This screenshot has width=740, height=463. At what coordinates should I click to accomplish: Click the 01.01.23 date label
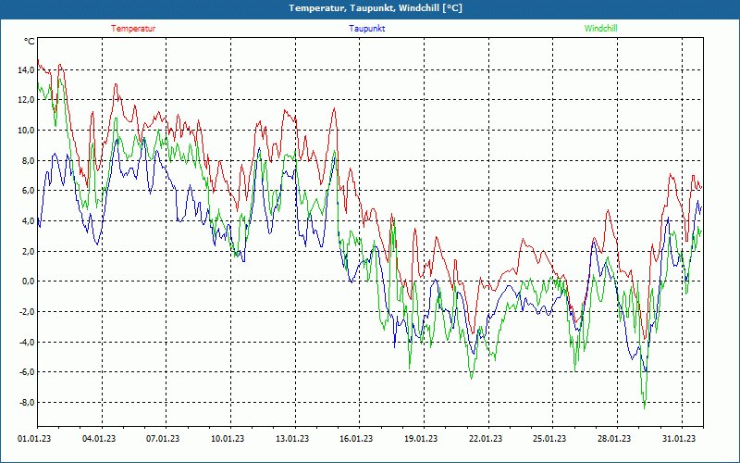(34, 439)
